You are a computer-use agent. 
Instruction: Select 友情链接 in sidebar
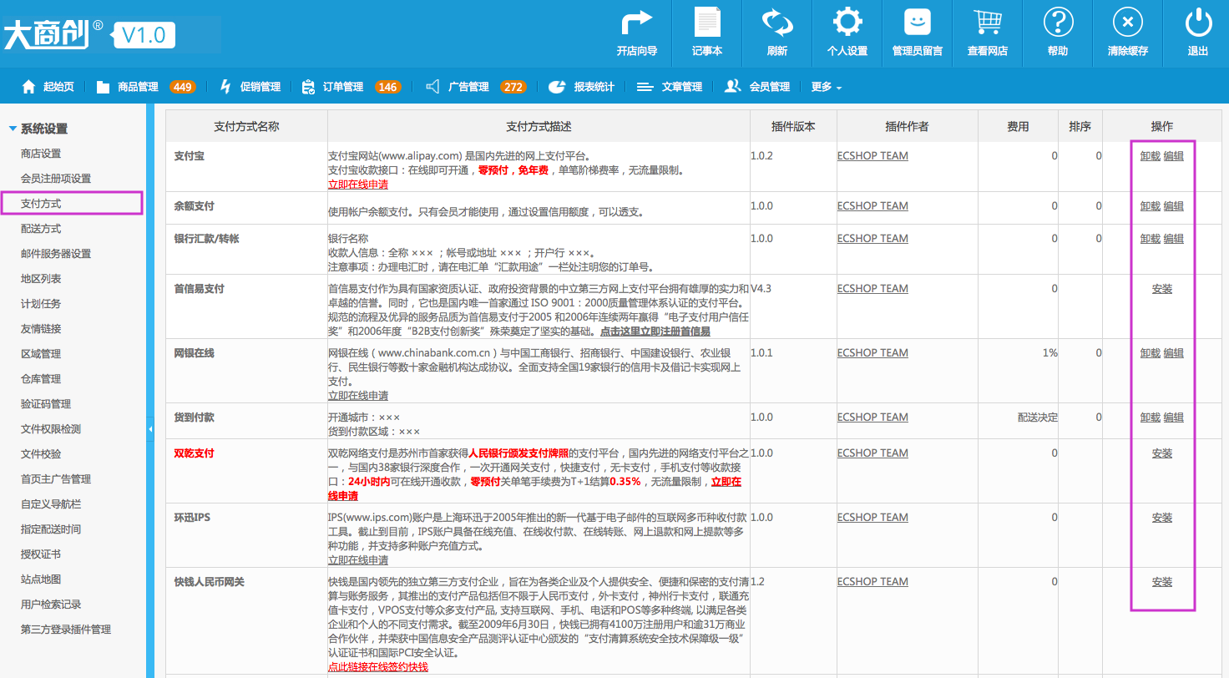41,329
